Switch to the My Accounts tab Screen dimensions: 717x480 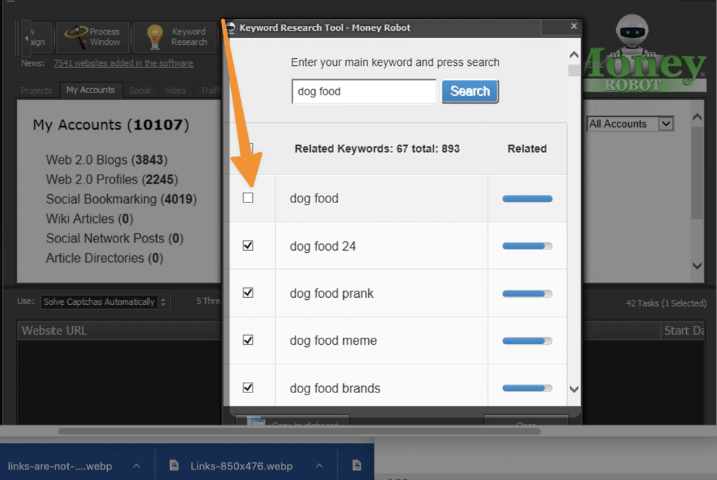coord(90,90)
